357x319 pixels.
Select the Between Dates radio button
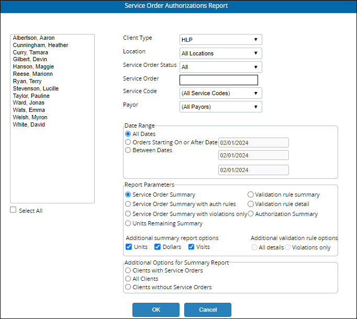tap(128, 150)
